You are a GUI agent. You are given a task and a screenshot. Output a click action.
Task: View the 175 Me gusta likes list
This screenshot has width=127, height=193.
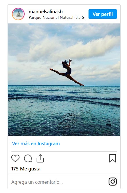coord(26,169)
